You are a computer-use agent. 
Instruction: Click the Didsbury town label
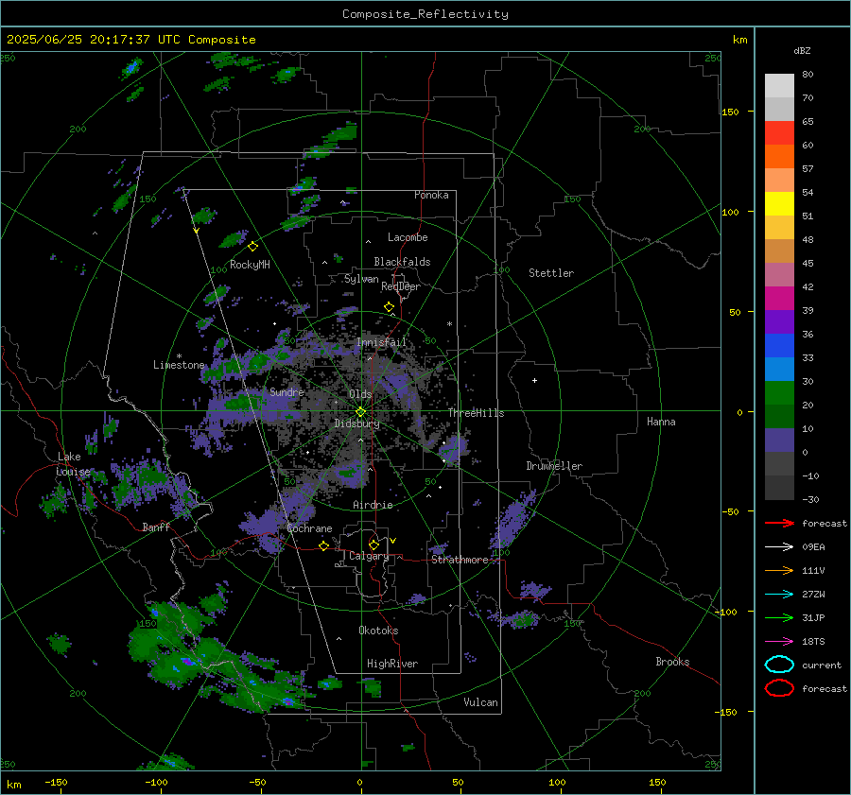[356, 423]
